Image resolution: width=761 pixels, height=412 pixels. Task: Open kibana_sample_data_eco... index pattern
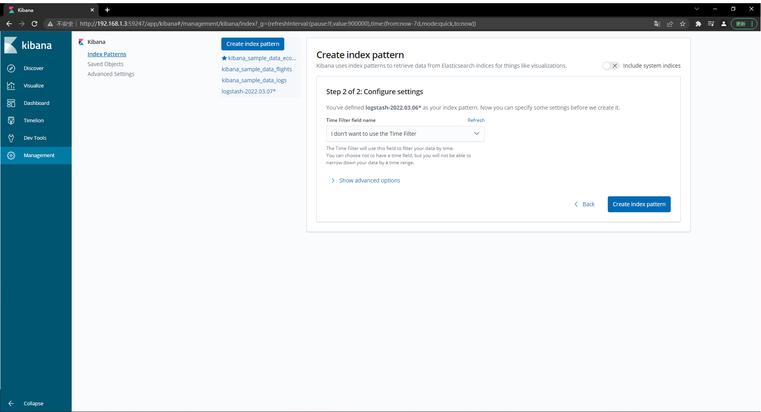[262, 58]
